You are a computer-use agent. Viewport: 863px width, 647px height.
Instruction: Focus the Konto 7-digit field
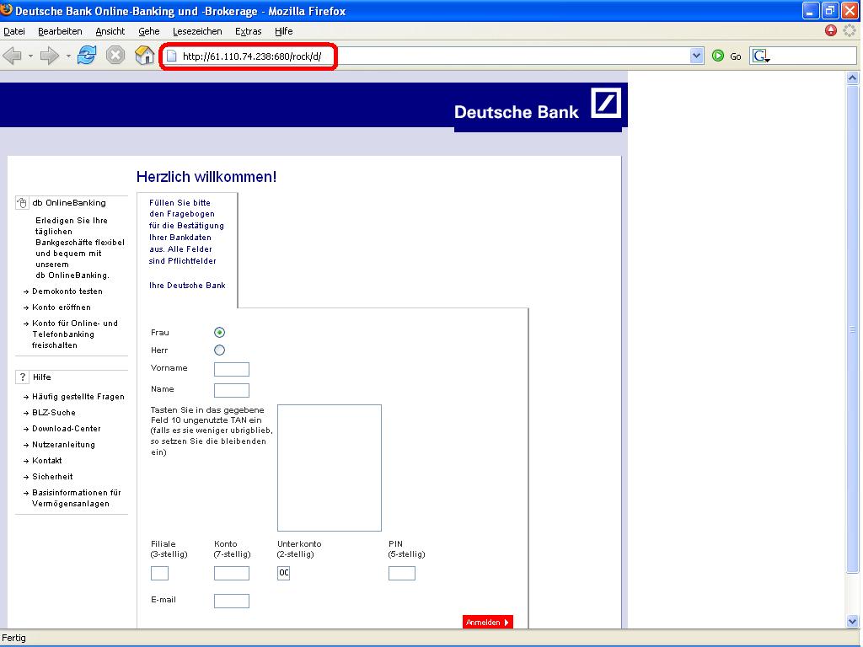point(232,573)
